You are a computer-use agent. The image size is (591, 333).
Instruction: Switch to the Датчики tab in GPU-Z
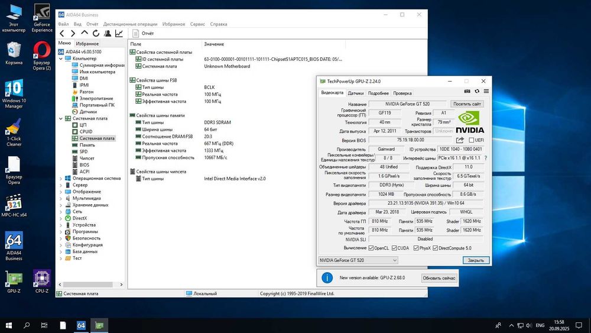(355, 93)
